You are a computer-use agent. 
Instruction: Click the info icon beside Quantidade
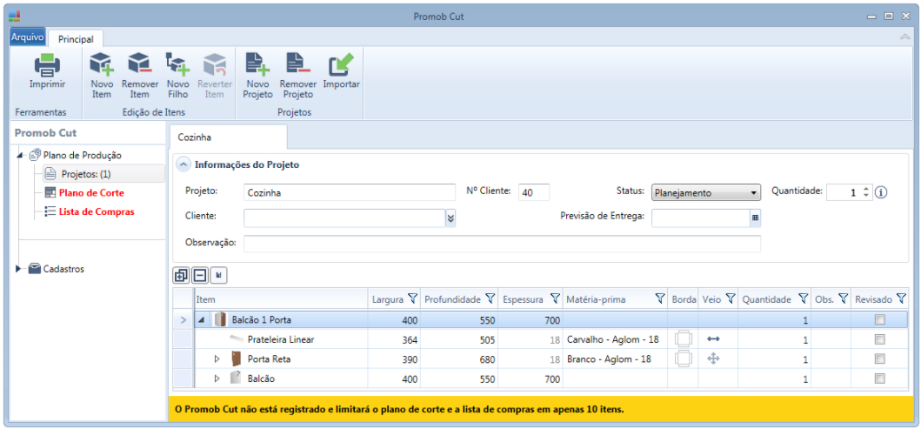(881, 192)
